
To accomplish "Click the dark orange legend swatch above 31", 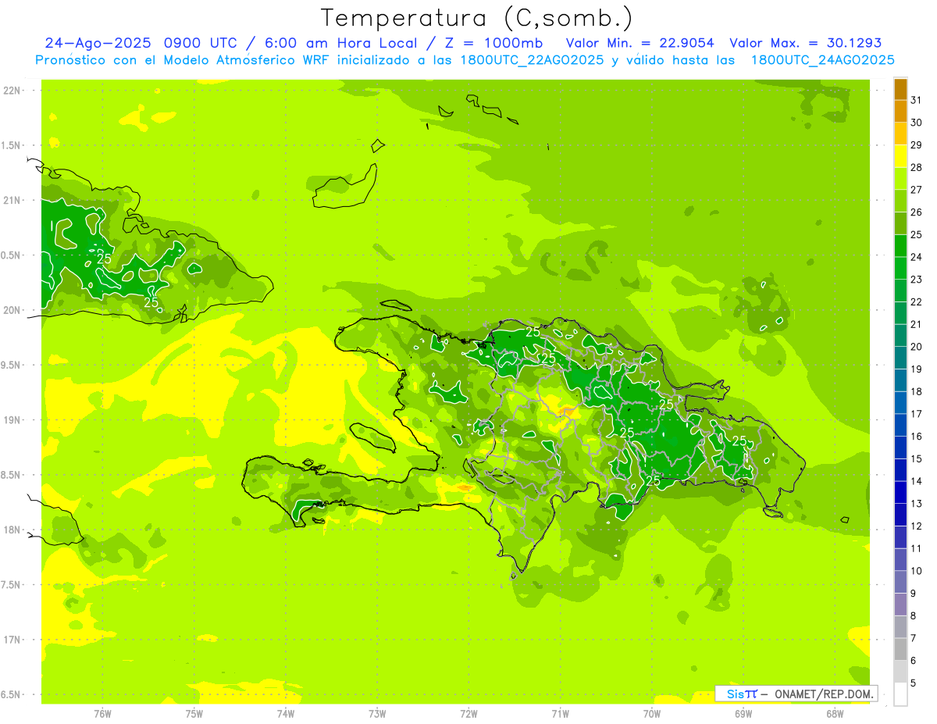I will (x=900, y=89).
